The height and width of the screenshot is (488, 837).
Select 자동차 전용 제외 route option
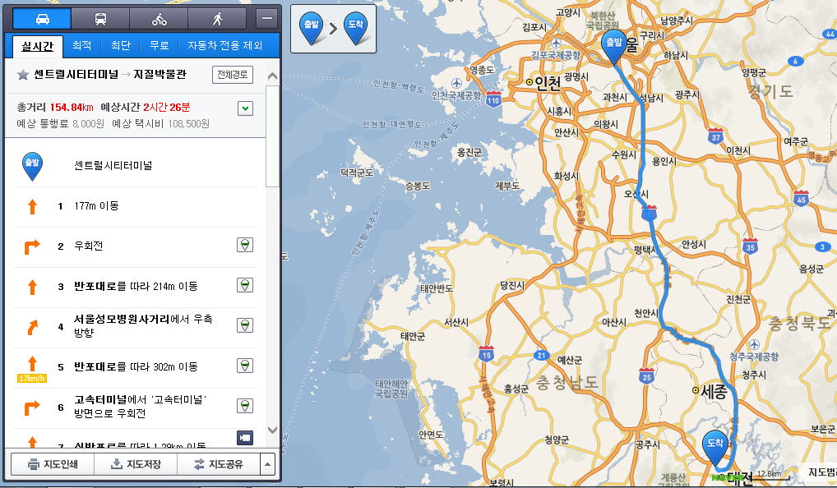pyautogui.click(x=224, y=46)
